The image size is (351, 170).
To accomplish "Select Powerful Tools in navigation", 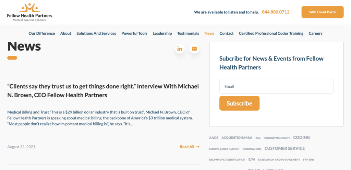I will coord(134,33).
